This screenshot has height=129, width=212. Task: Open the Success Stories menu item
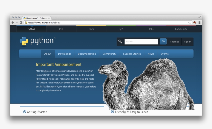[132, 54]
